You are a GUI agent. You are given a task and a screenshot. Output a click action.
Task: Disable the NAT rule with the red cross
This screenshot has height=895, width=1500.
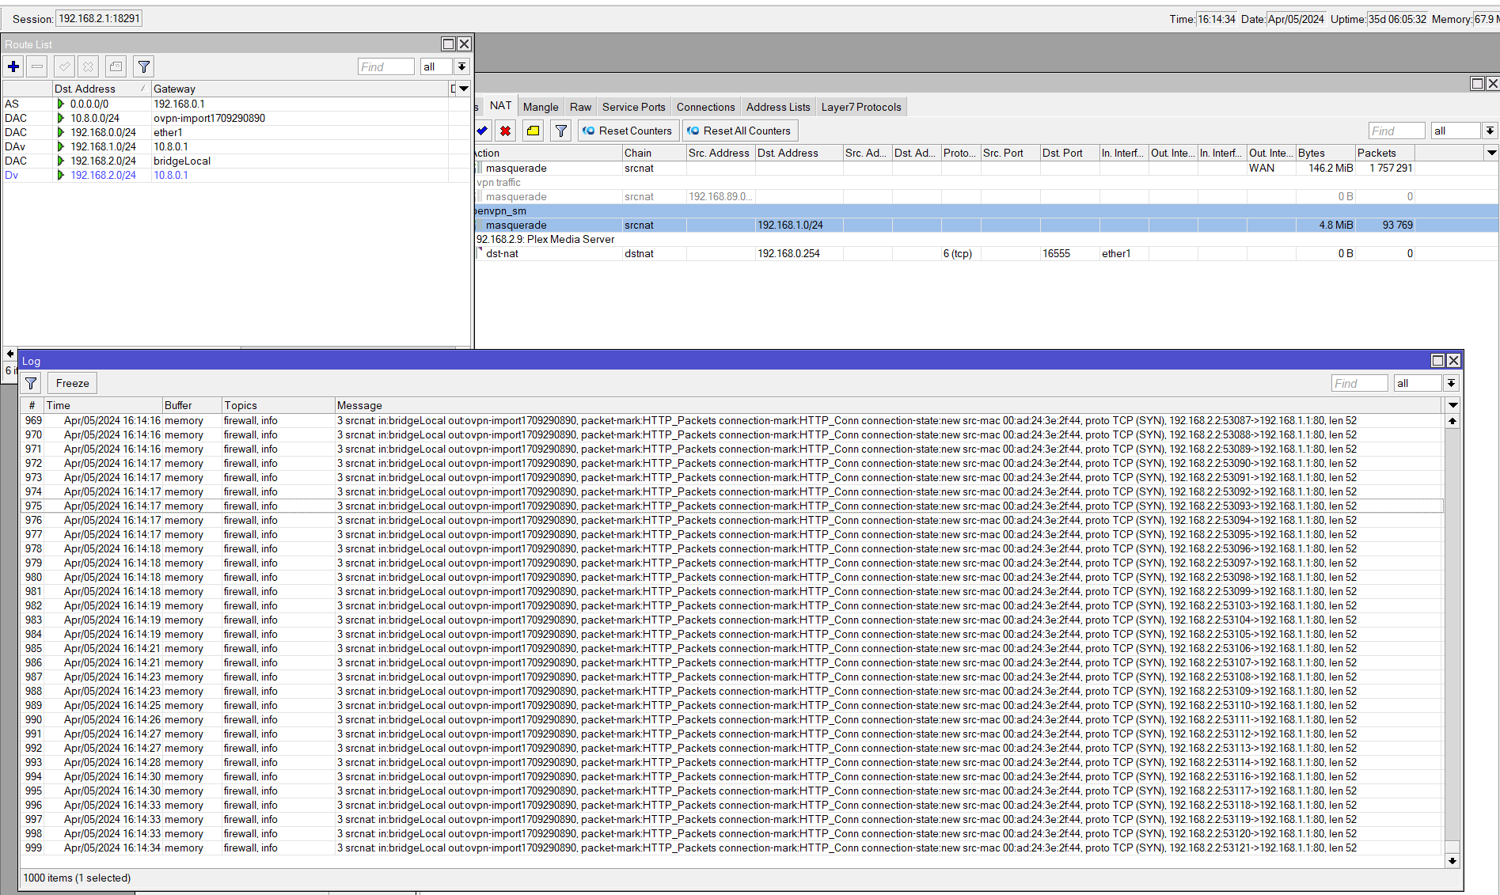pyautogui.click(x=506, y=131)
